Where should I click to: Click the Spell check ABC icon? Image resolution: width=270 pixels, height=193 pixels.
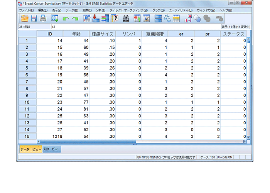tap(219, 18)
